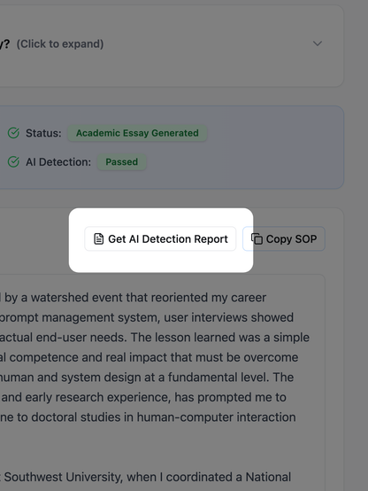The image size is (368, 491).
Task: Click the green "Passed" detection badge
Action: pos(121,162)
